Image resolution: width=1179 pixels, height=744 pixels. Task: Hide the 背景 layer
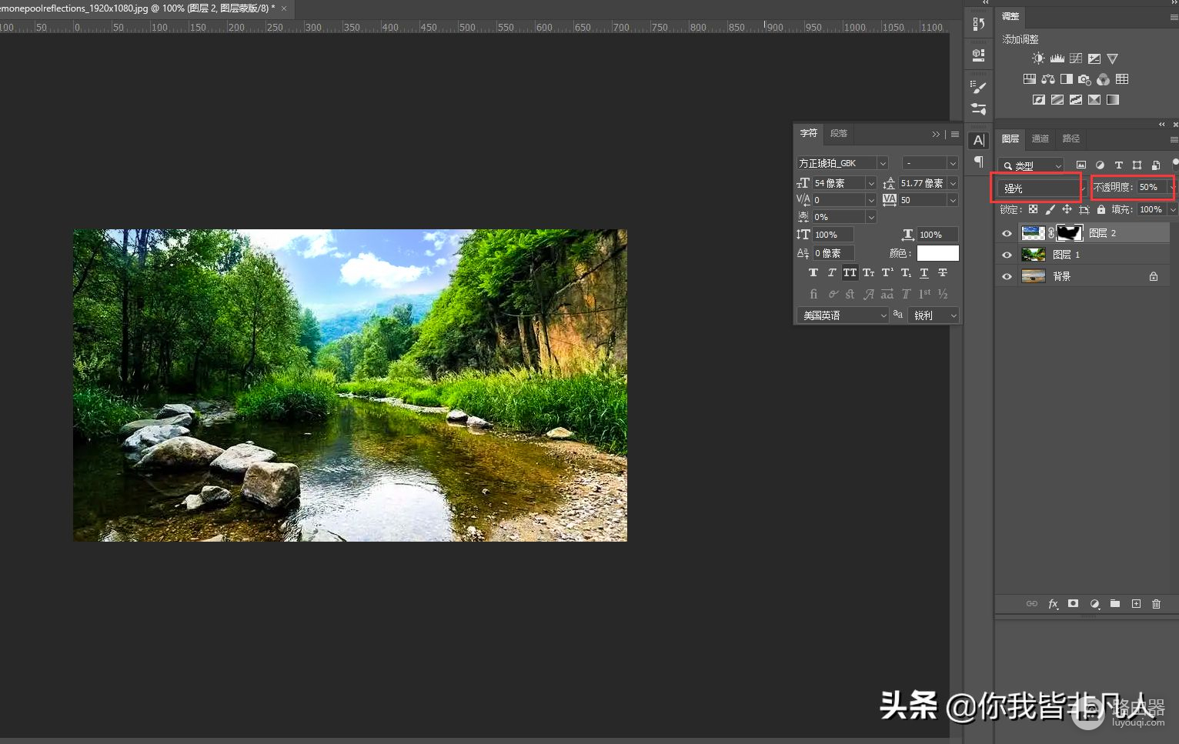point(1007,276)
